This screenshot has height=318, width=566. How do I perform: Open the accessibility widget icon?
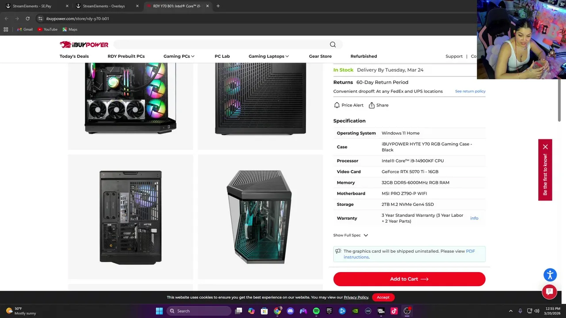coord(550,275)
